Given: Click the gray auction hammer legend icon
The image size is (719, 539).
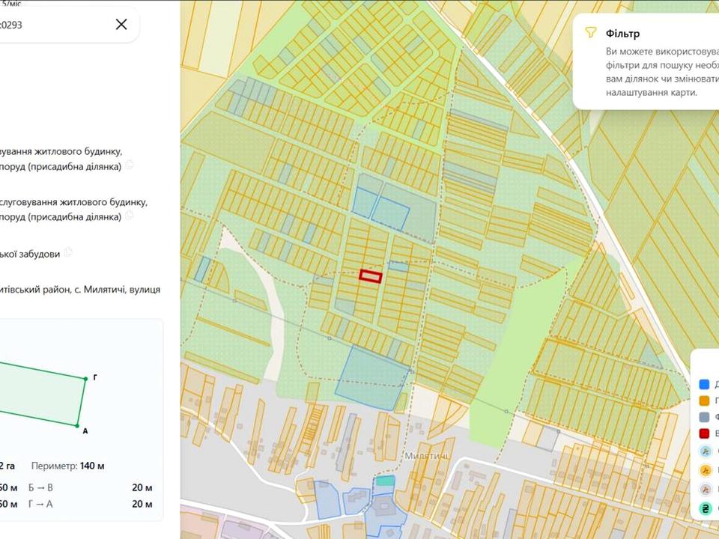Looking at the screenshot, I should pyautogui.click(x=706, y=489).
